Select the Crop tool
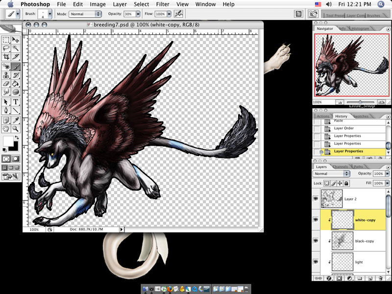Screen dimensions: 392x294 click(x=6, y=57)
